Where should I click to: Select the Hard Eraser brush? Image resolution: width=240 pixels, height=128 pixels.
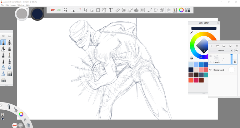(9, 74)
